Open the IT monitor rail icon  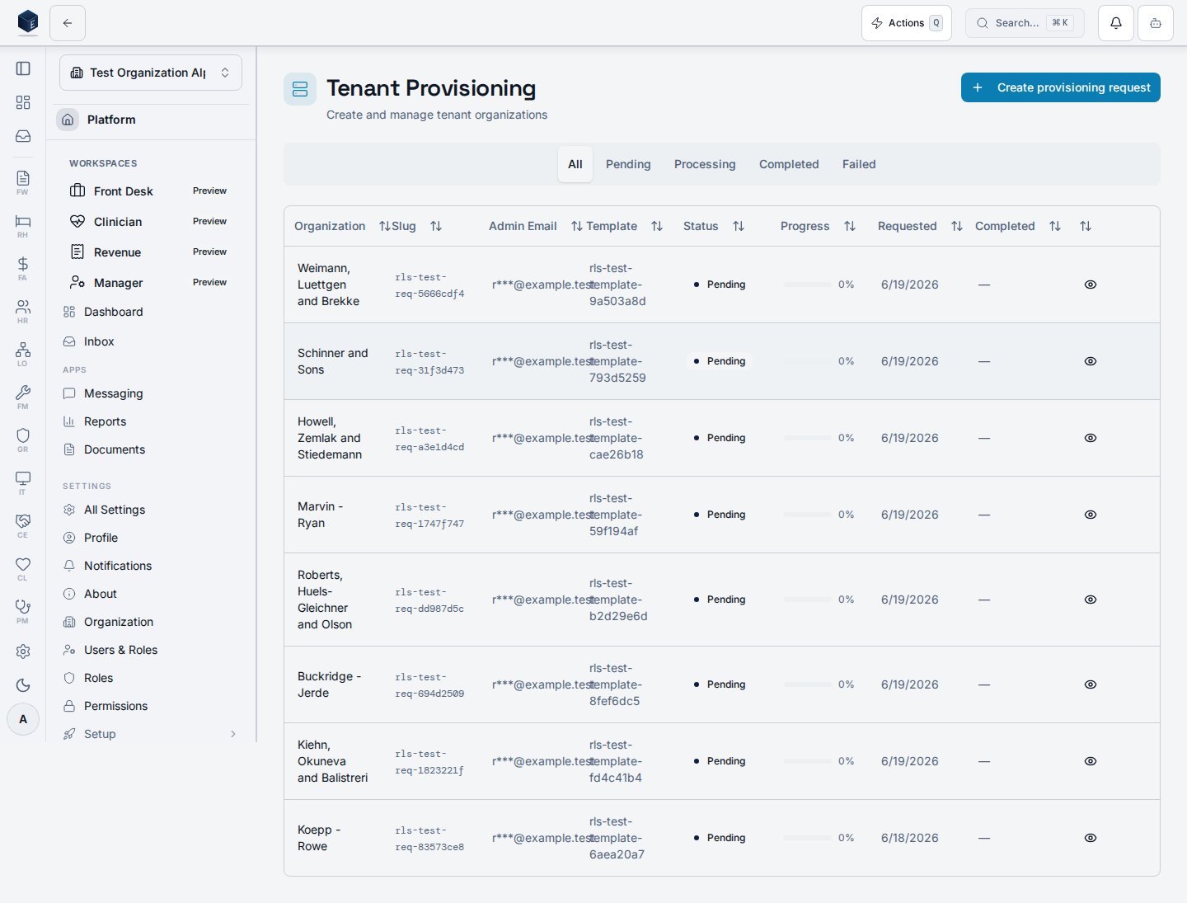point(23,482)
